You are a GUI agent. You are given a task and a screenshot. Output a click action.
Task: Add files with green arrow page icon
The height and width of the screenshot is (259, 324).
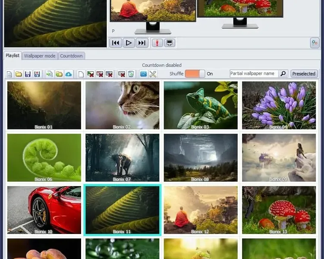49,74
